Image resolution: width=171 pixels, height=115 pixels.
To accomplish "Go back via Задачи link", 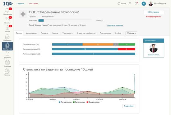I will [20, 4].
